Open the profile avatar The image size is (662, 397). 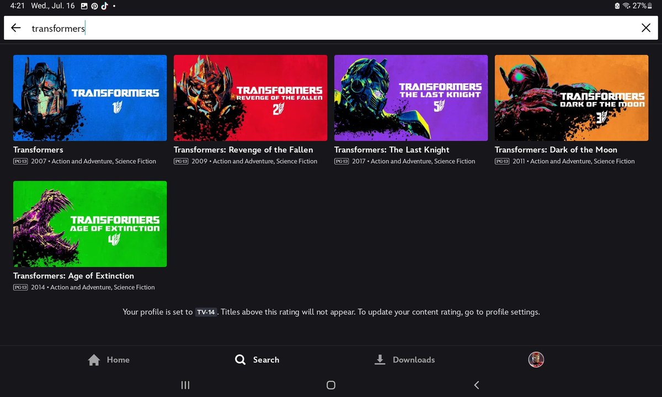coord(536,360)
